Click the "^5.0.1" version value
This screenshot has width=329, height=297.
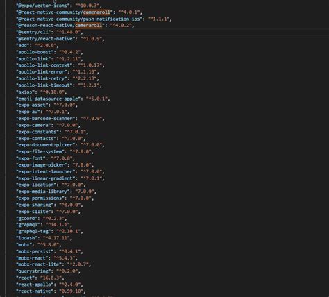pyautogui.click(x=96, y=99)
